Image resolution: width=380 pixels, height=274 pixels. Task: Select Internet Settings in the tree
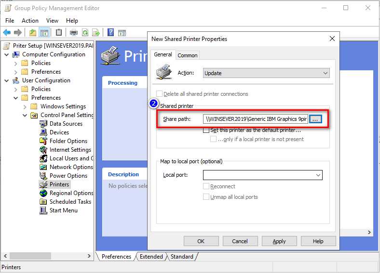click(x=70, y=150)
